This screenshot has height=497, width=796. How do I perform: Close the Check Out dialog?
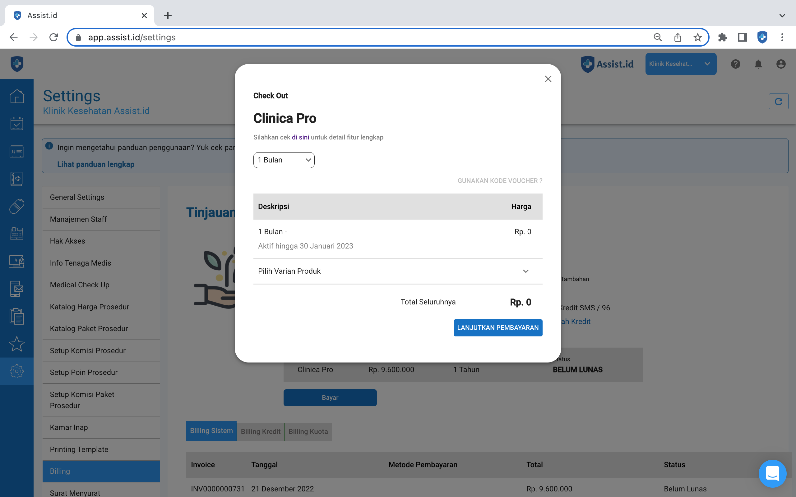point(548,79)
